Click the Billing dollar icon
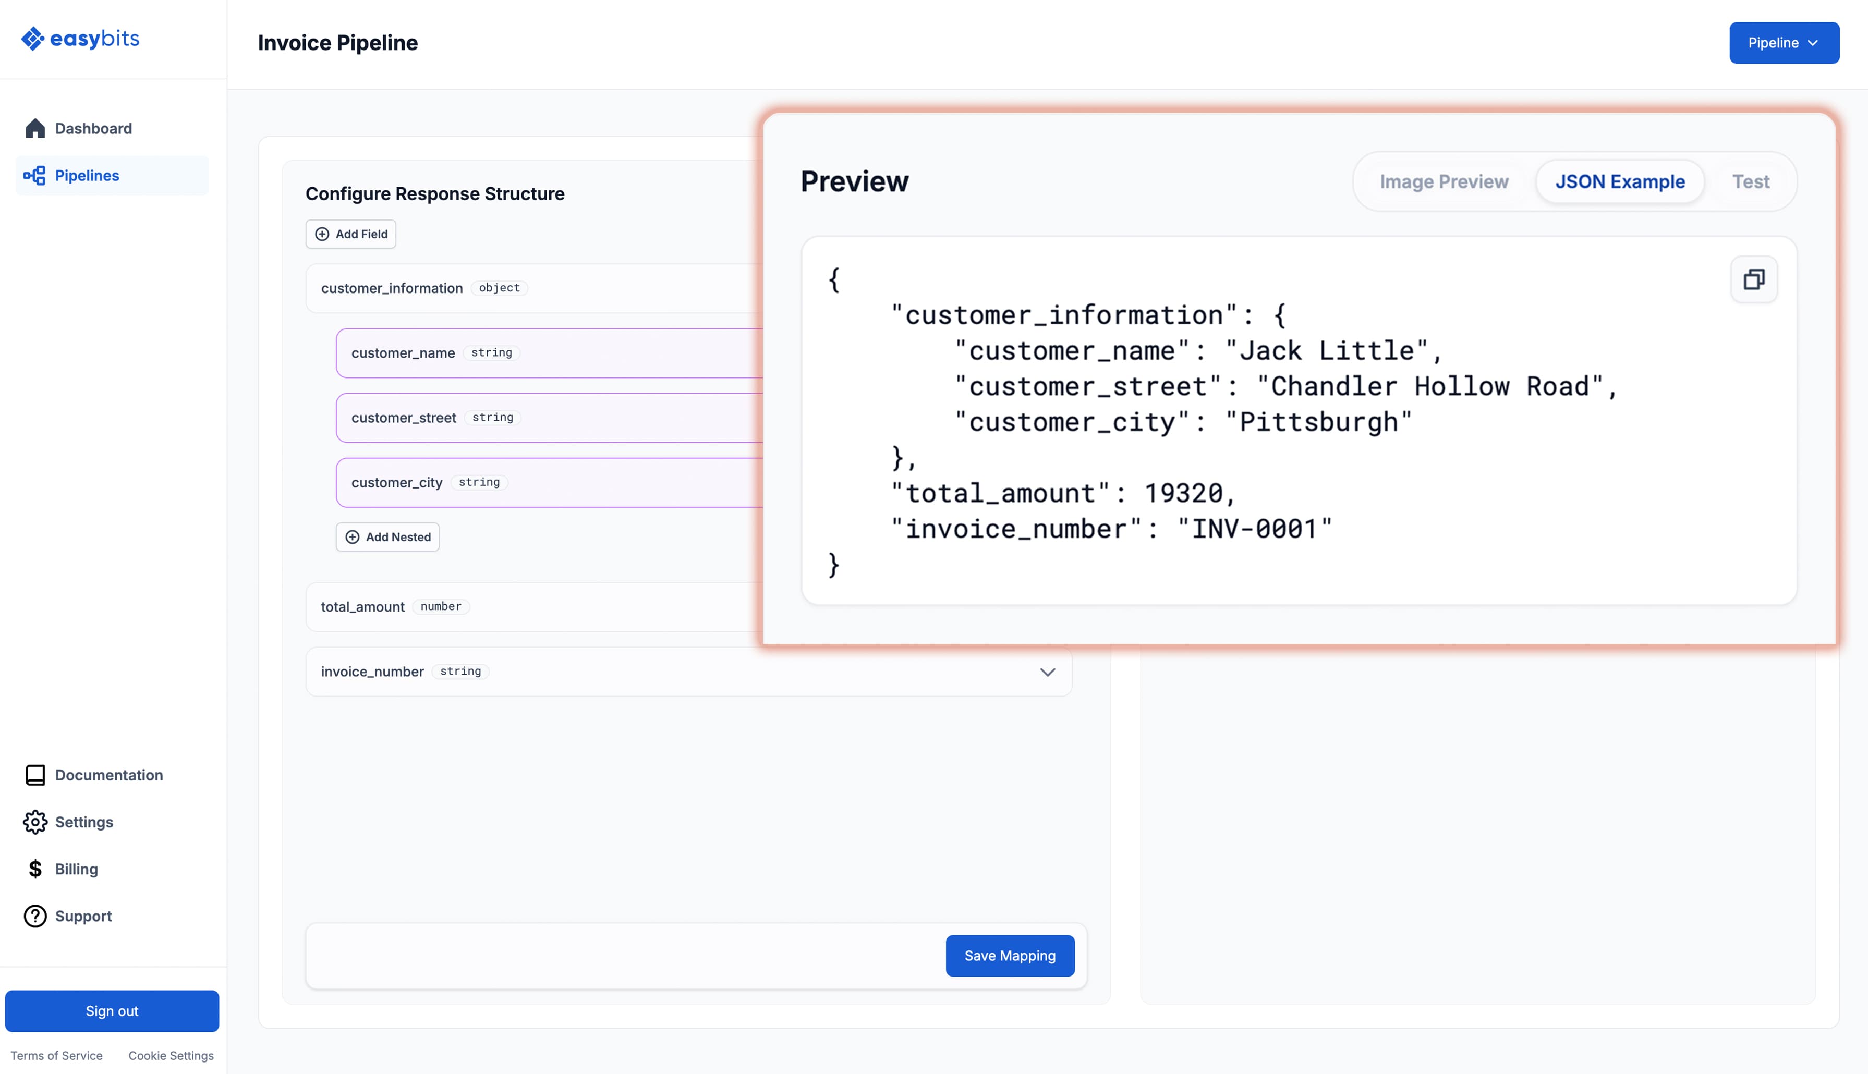 (34, 869)
